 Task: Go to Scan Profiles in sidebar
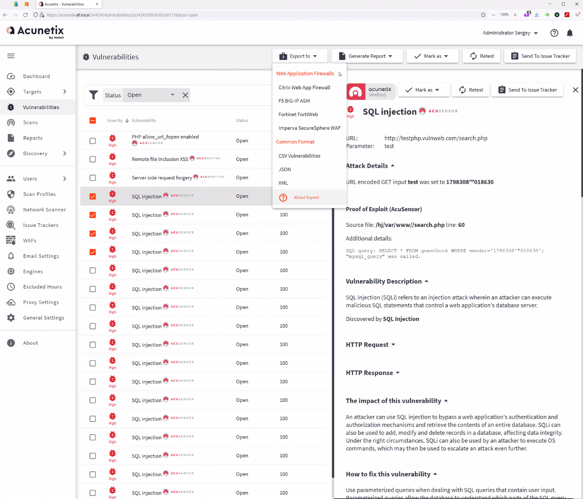[x=39, y=194]
